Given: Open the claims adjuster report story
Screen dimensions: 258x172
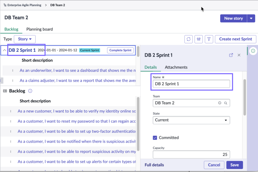Looking at the screenshot, I should 78,81.
